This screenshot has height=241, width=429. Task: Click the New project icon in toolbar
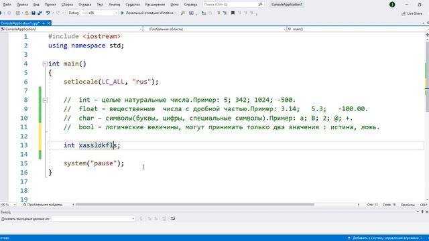[x=18, y=13]
